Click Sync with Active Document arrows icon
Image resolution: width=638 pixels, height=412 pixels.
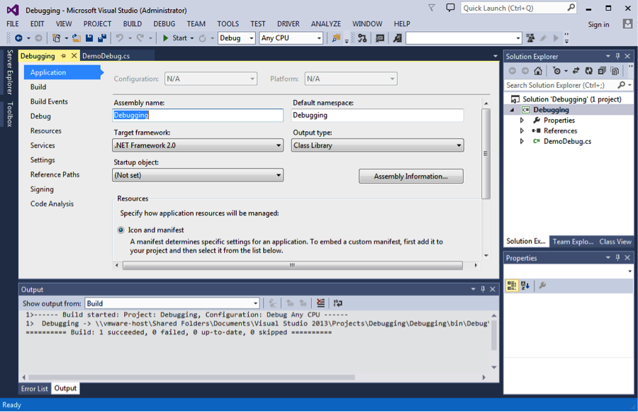(x=576, y=71)
